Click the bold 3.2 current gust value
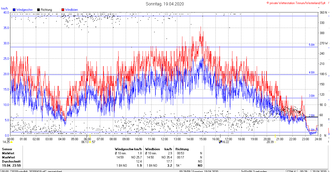The image size is (336, 172). (170, 166)
